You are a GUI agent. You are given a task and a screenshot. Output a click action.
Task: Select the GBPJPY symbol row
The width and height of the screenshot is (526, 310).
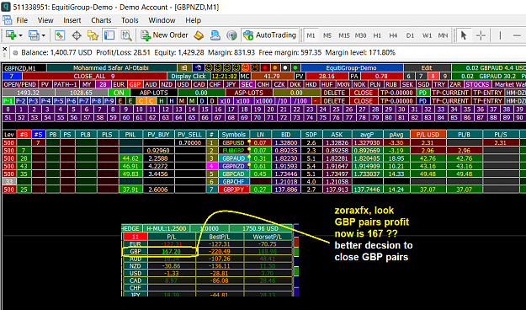point(234,190)
